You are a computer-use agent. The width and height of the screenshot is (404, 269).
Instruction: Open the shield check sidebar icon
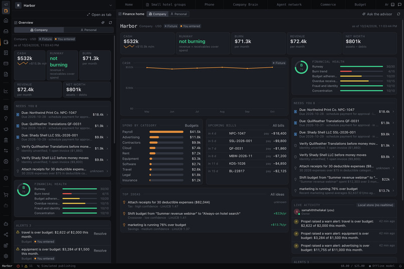(6, 178)
